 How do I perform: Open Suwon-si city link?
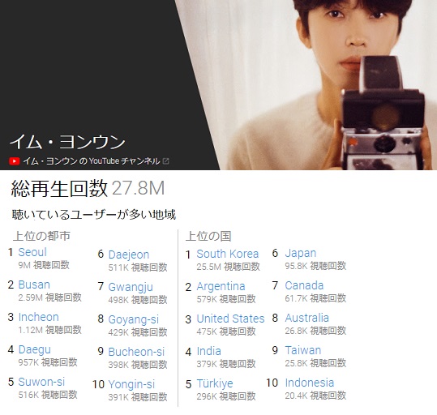pos(41,382)
